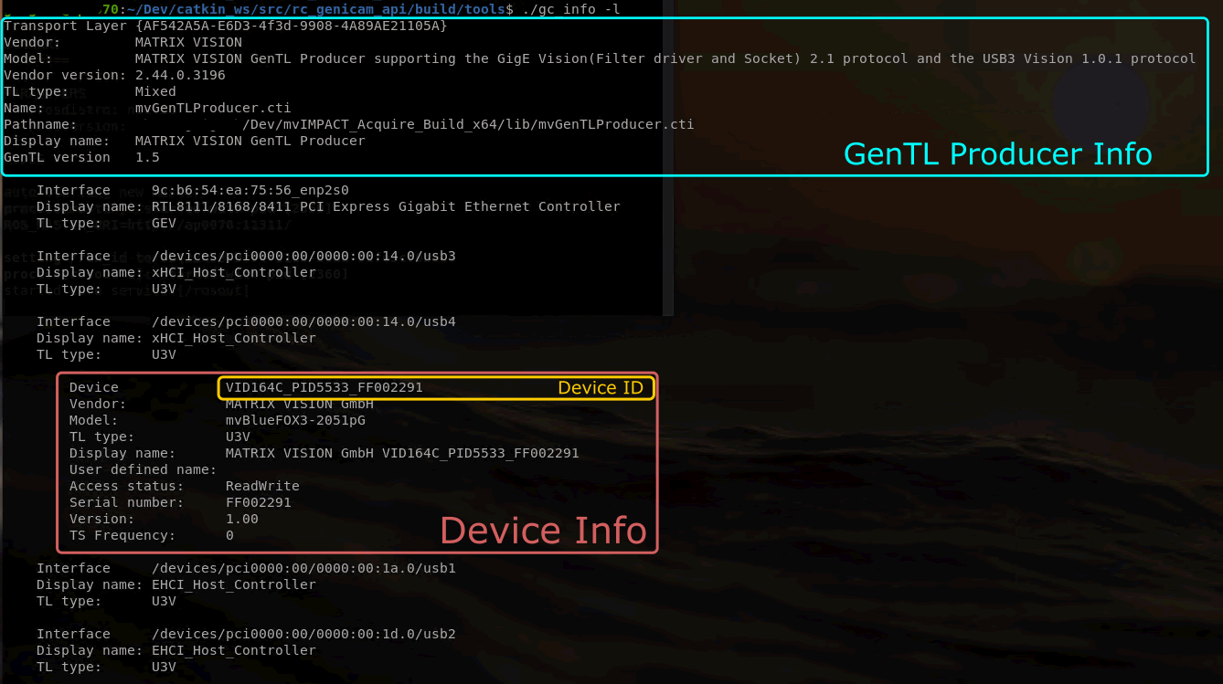Click 'xHCI_Host_Controller' under the usb4 interface

(x=234, y=338)
